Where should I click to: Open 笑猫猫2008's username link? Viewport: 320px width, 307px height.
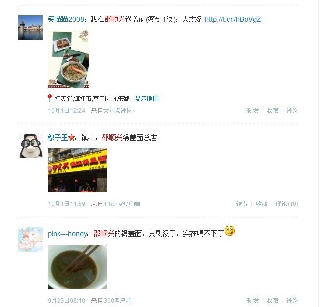[x=65, y=19]
